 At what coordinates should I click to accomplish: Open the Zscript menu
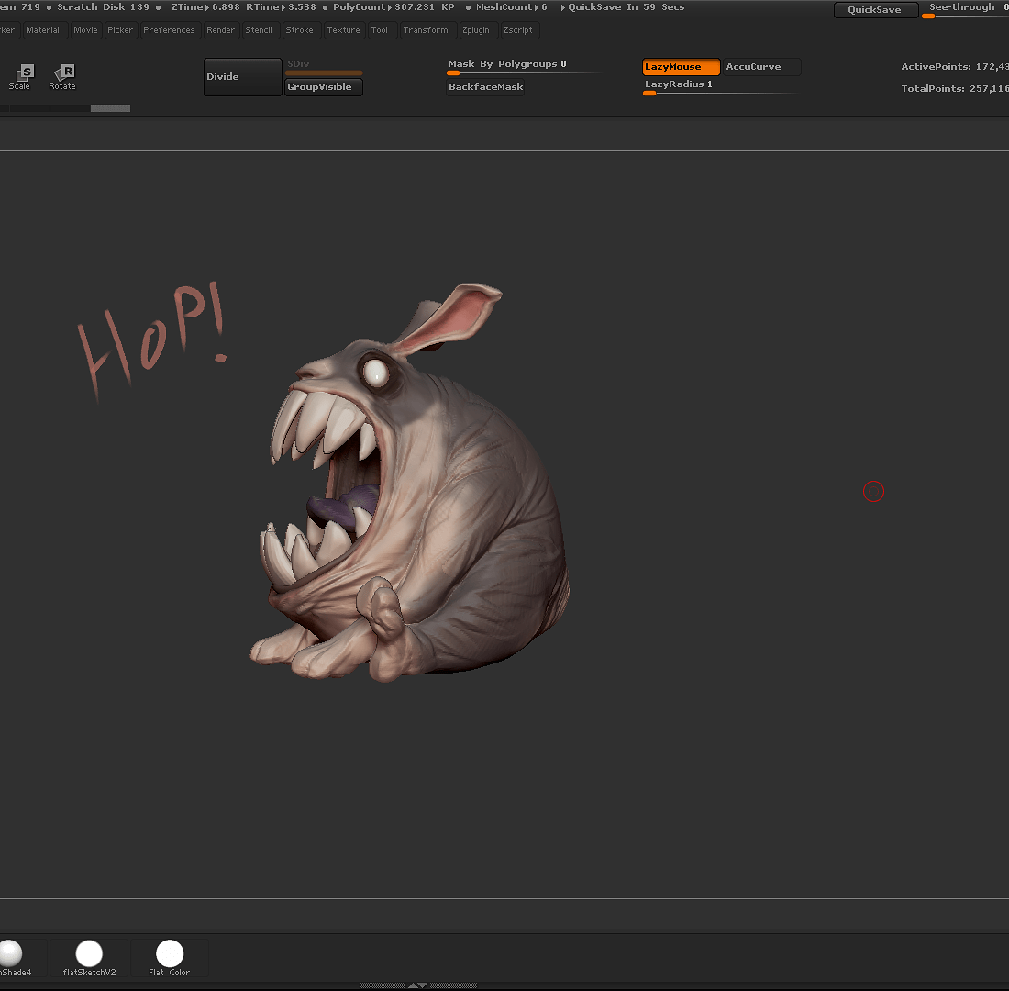(x=518, y=30)
